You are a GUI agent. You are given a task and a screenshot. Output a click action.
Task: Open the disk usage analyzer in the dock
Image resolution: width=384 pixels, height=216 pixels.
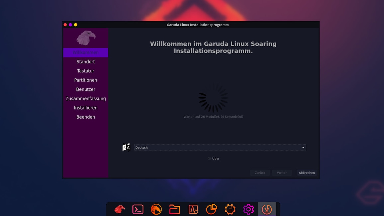pyautogui.click(x=212, y=209)
